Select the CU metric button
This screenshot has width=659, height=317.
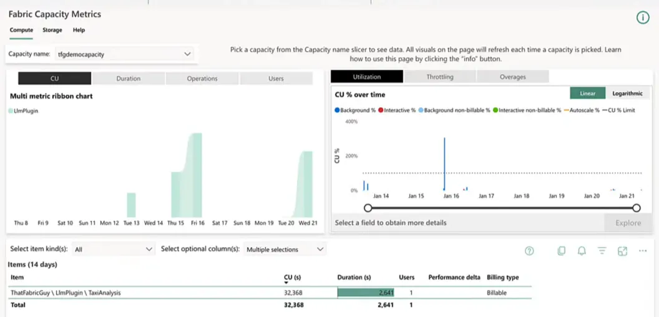tap(55, 78)
